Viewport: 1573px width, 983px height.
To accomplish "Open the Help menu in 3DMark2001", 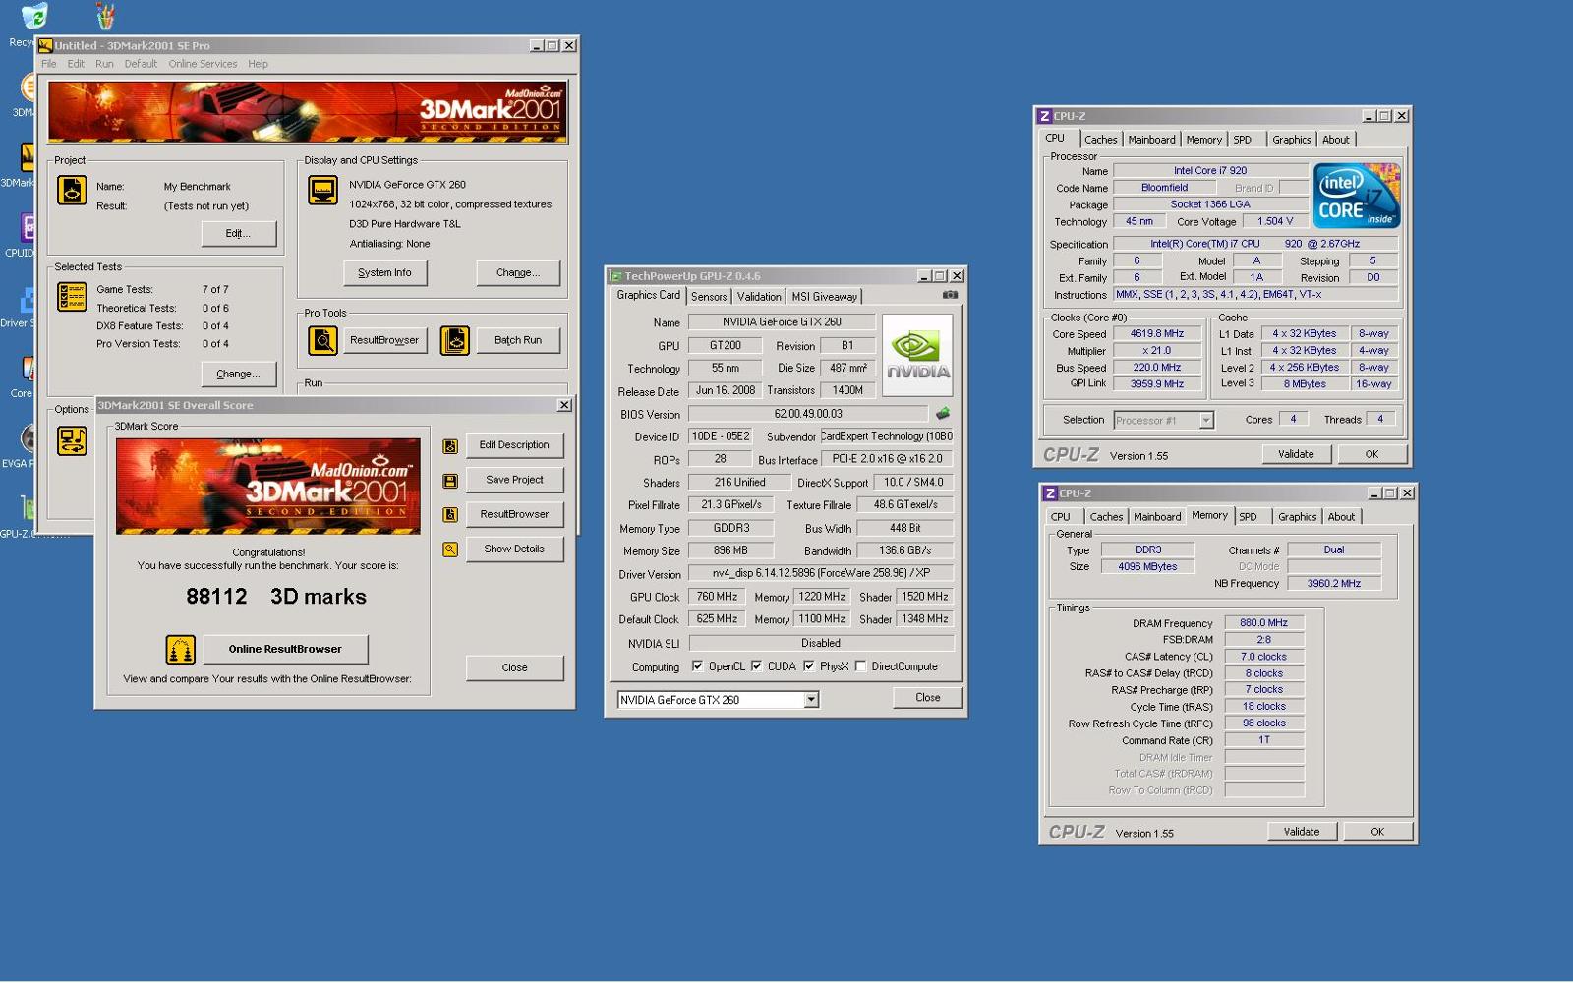I will click(x=258, y=64).
